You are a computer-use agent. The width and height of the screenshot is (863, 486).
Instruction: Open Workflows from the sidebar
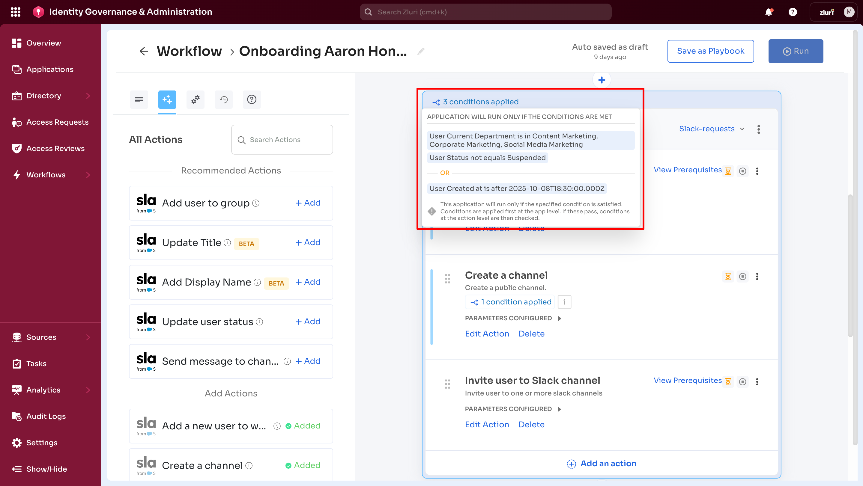click(46, 174)
